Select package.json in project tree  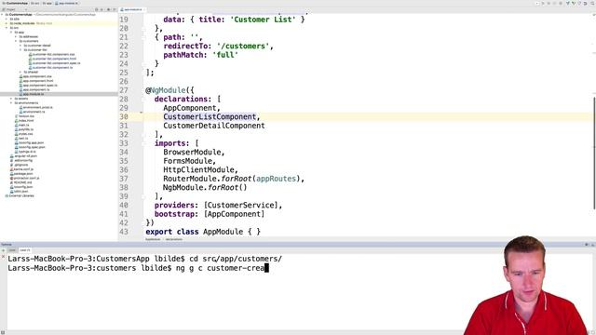tap(21, 174)
